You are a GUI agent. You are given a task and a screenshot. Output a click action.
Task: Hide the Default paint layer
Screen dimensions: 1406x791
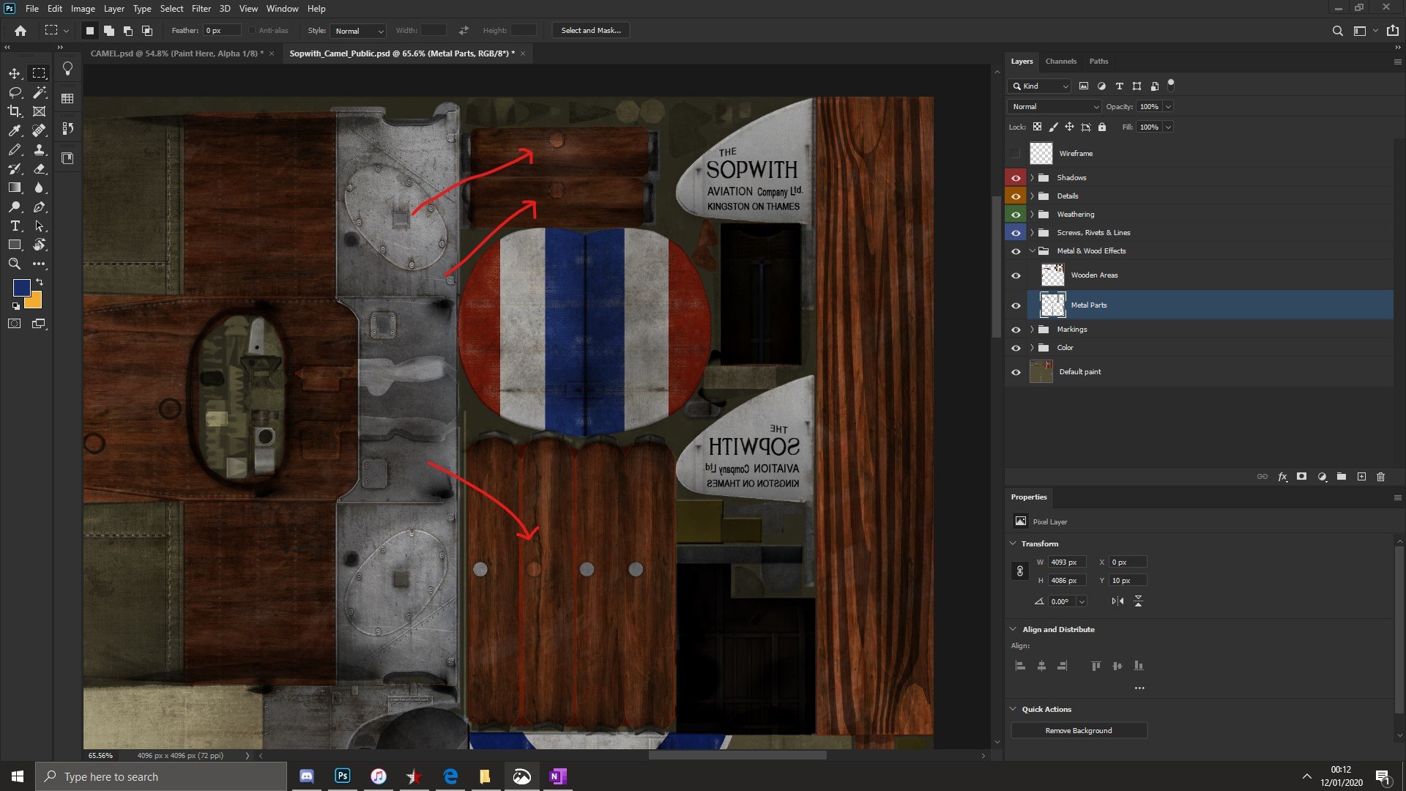1016,372
